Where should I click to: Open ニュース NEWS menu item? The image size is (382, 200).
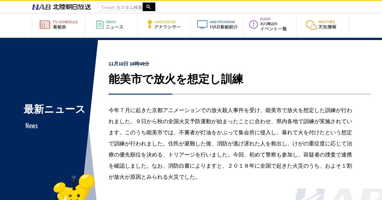point(111,25)
